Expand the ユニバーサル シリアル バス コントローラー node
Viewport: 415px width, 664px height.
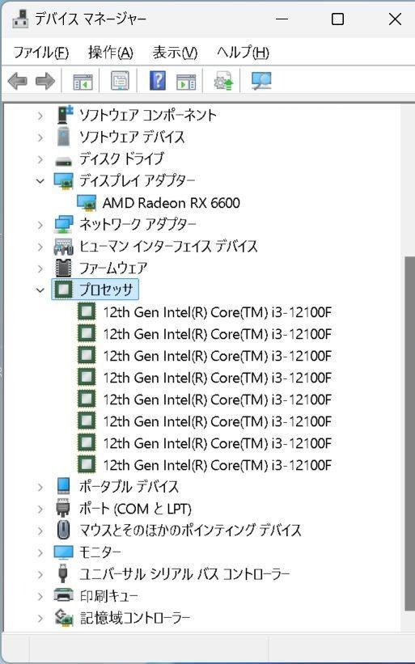(40, 575)
